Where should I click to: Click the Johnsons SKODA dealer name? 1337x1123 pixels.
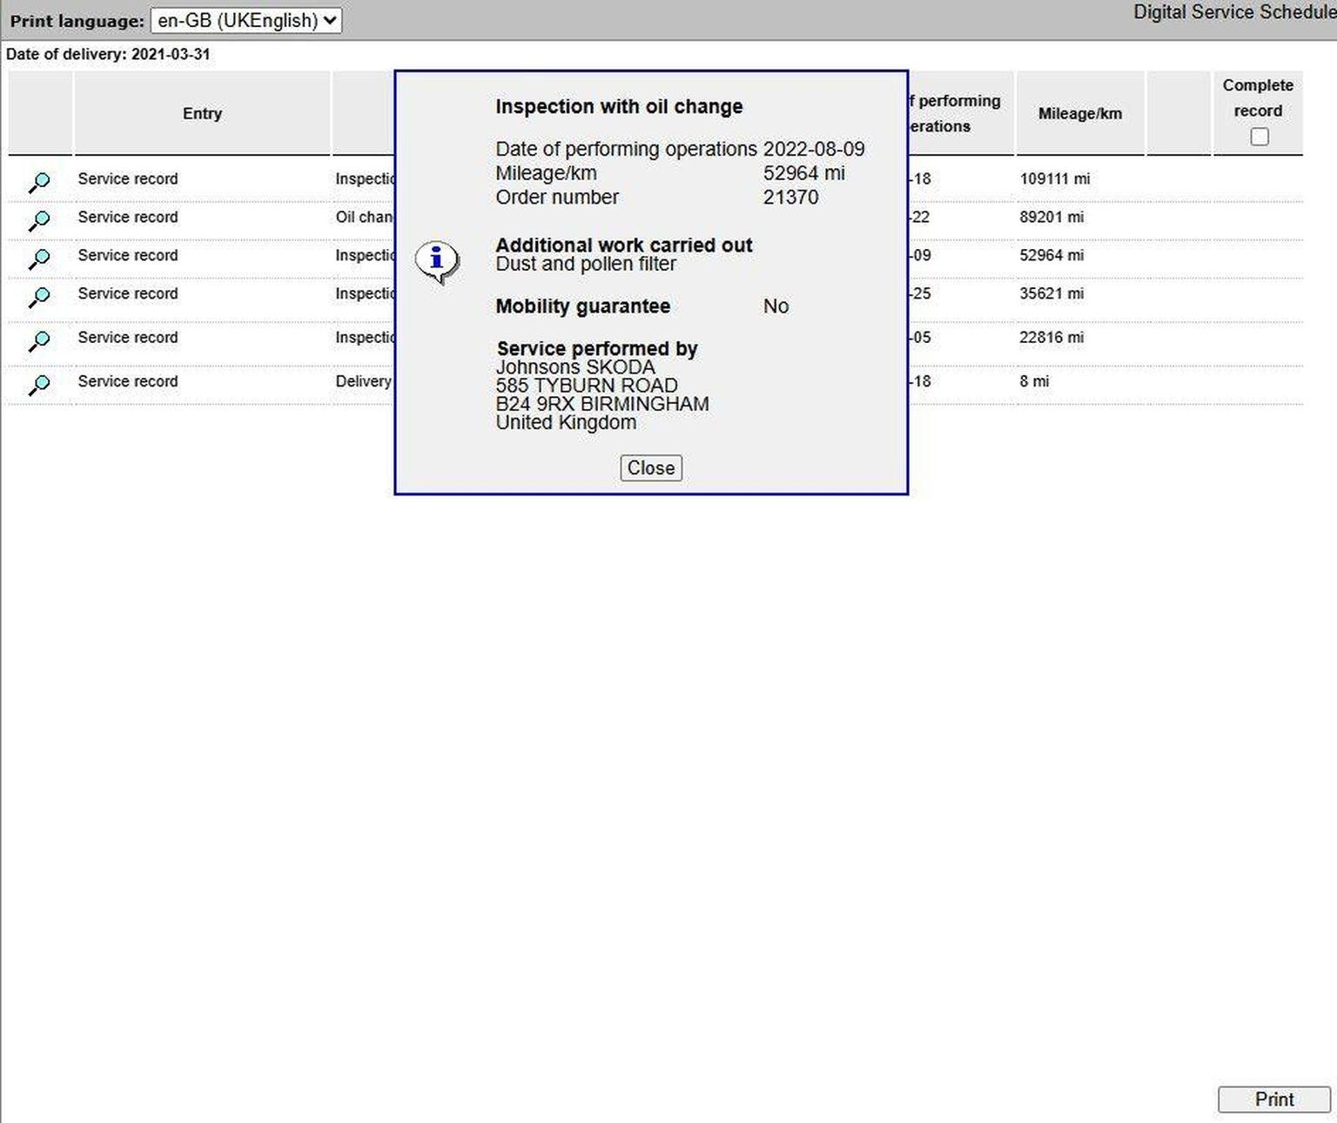tap(575, 367)
